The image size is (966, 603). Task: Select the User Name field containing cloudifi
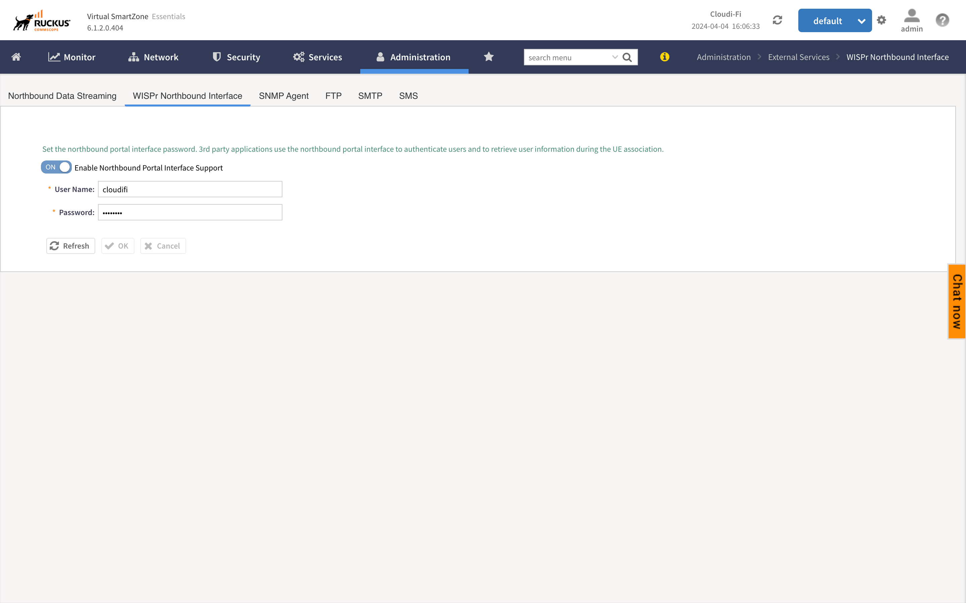point(190,189)
